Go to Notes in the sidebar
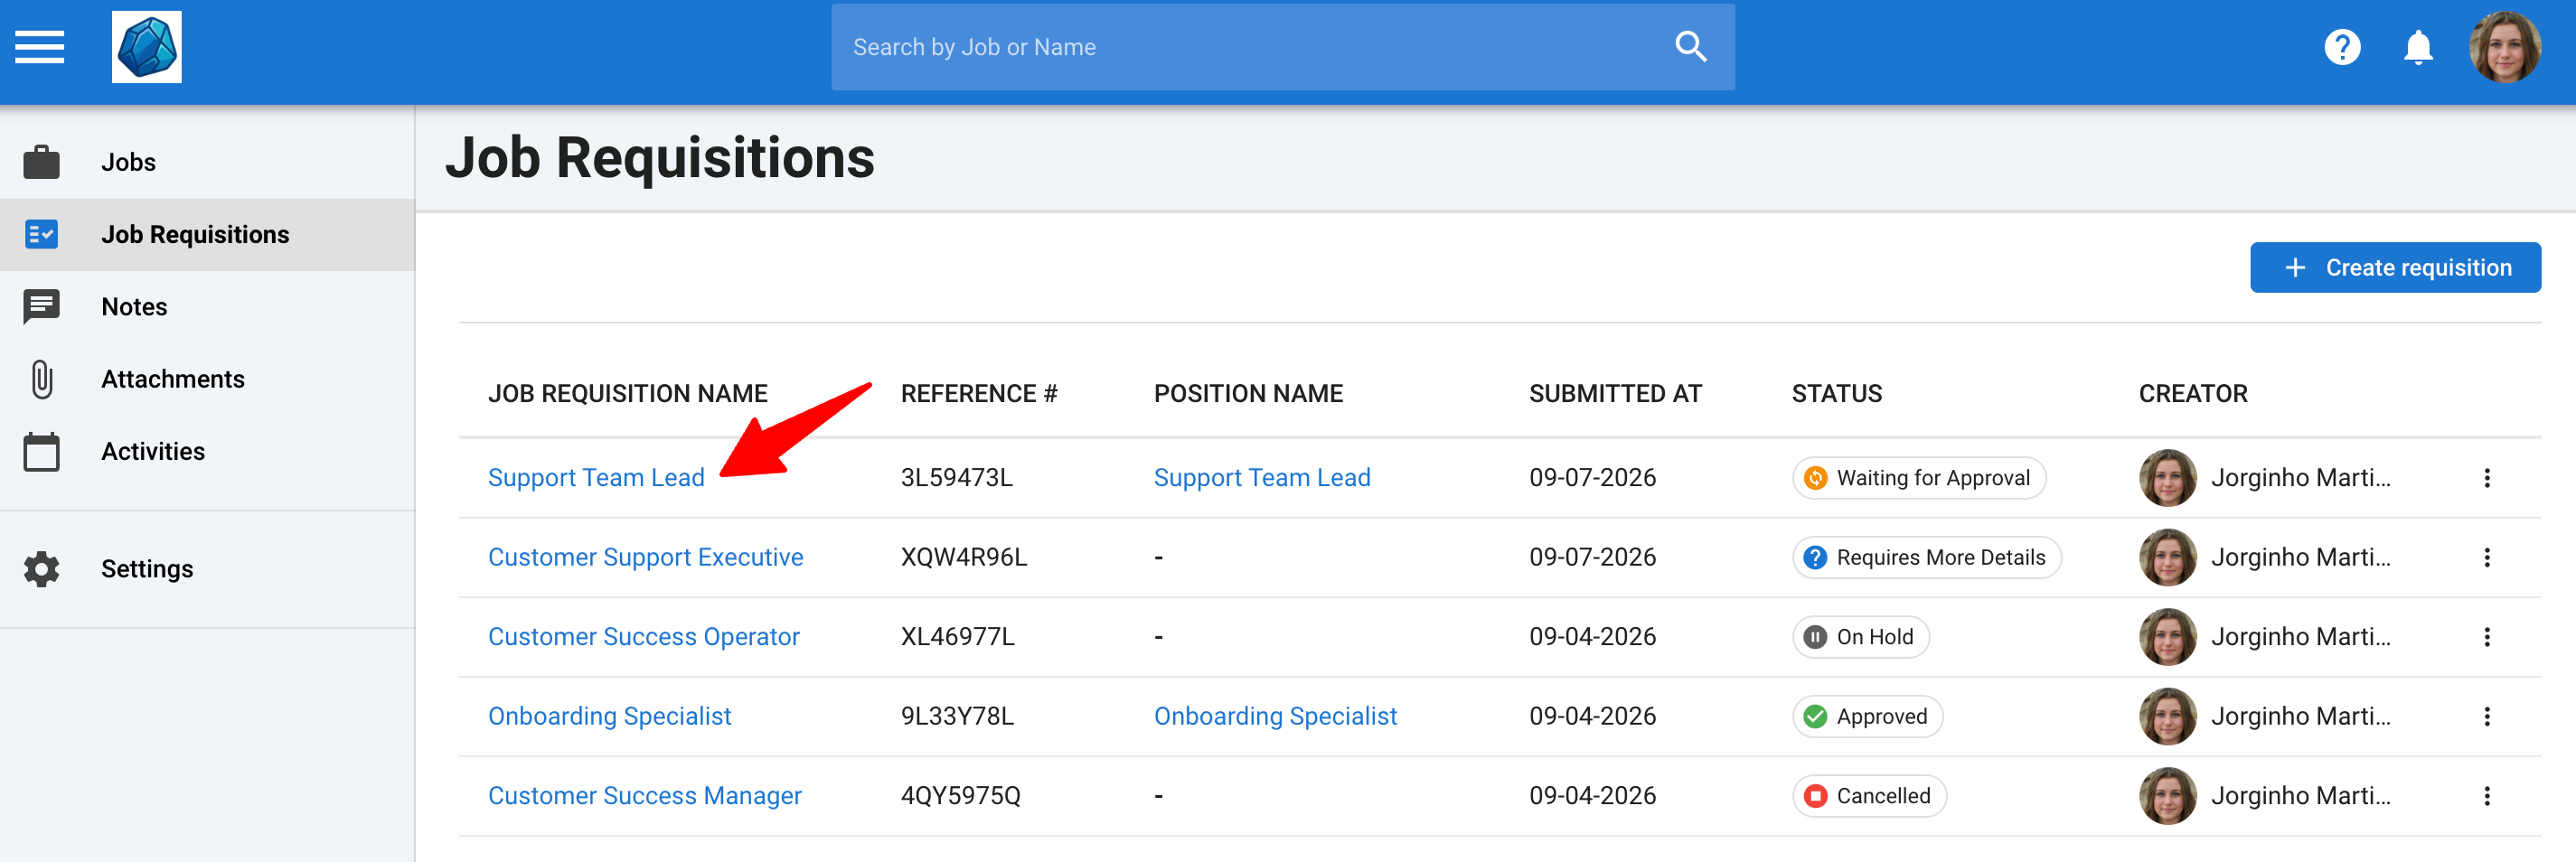Image resolution: width=2576 pixels, height=862 pixels. point(207,307)
